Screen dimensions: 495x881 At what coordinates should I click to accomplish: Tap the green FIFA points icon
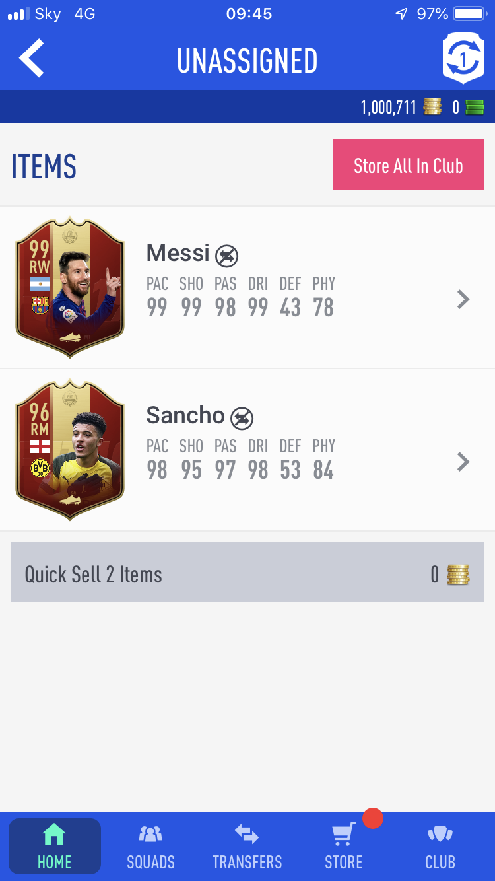tap(475, 107)
